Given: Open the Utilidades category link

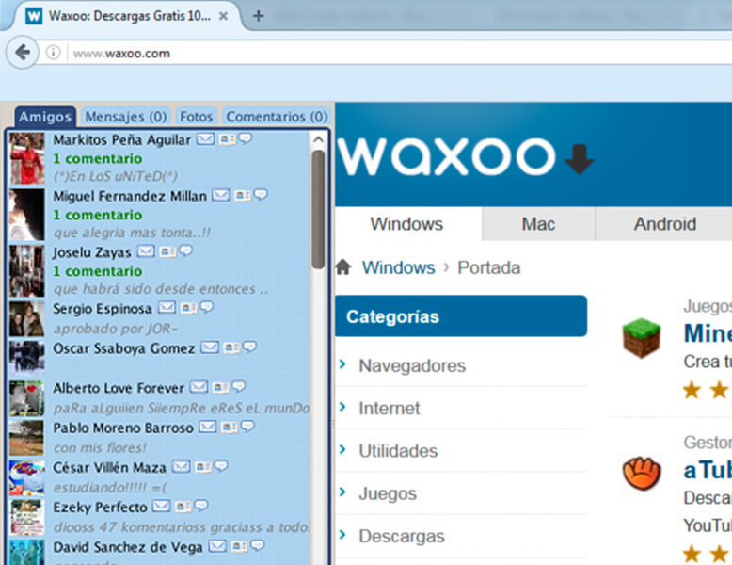Looking at the screenshot, I should [x=398, y=450].
